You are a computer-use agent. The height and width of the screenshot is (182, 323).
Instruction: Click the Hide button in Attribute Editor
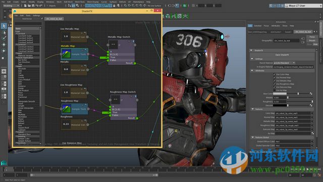tap(315, 44)
